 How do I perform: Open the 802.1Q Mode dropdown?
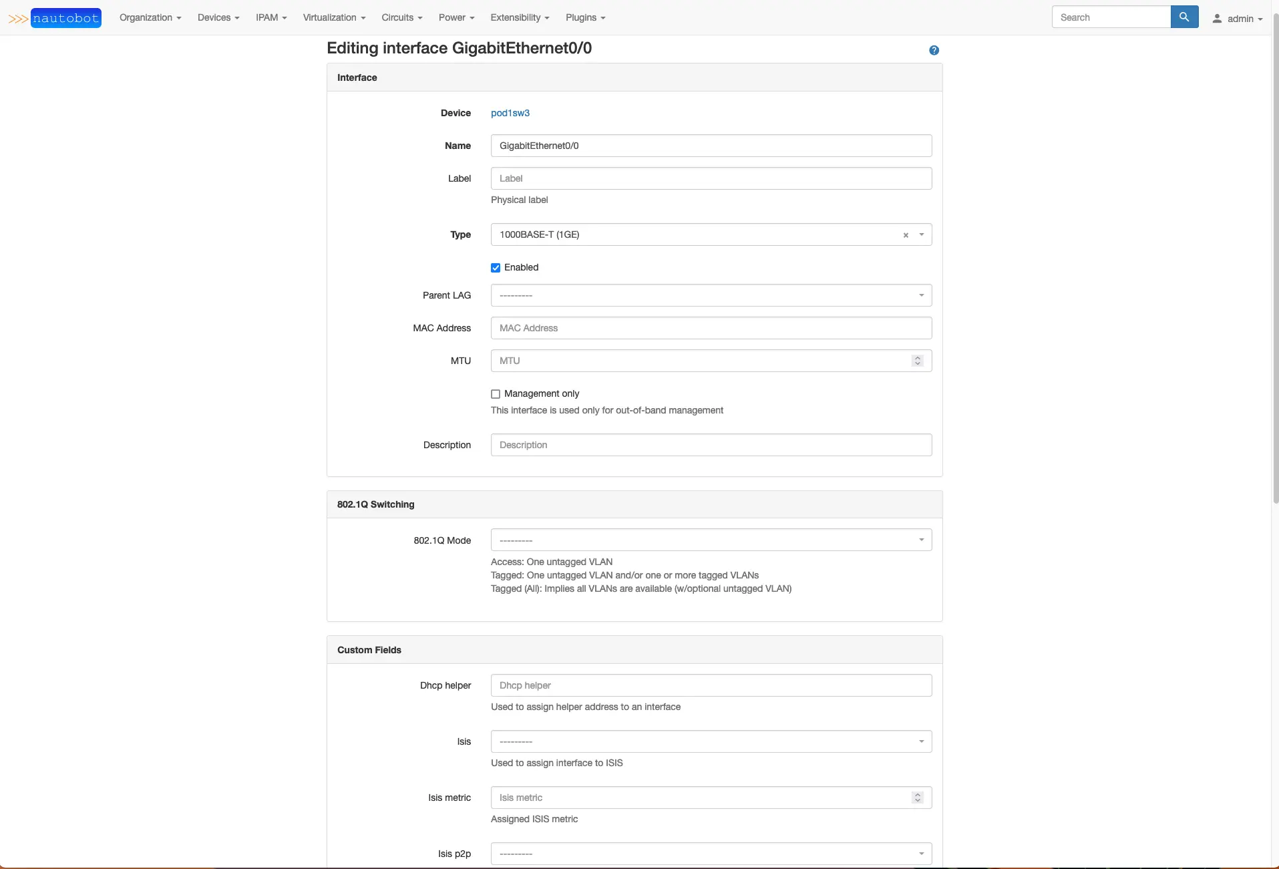pos(711,540)
